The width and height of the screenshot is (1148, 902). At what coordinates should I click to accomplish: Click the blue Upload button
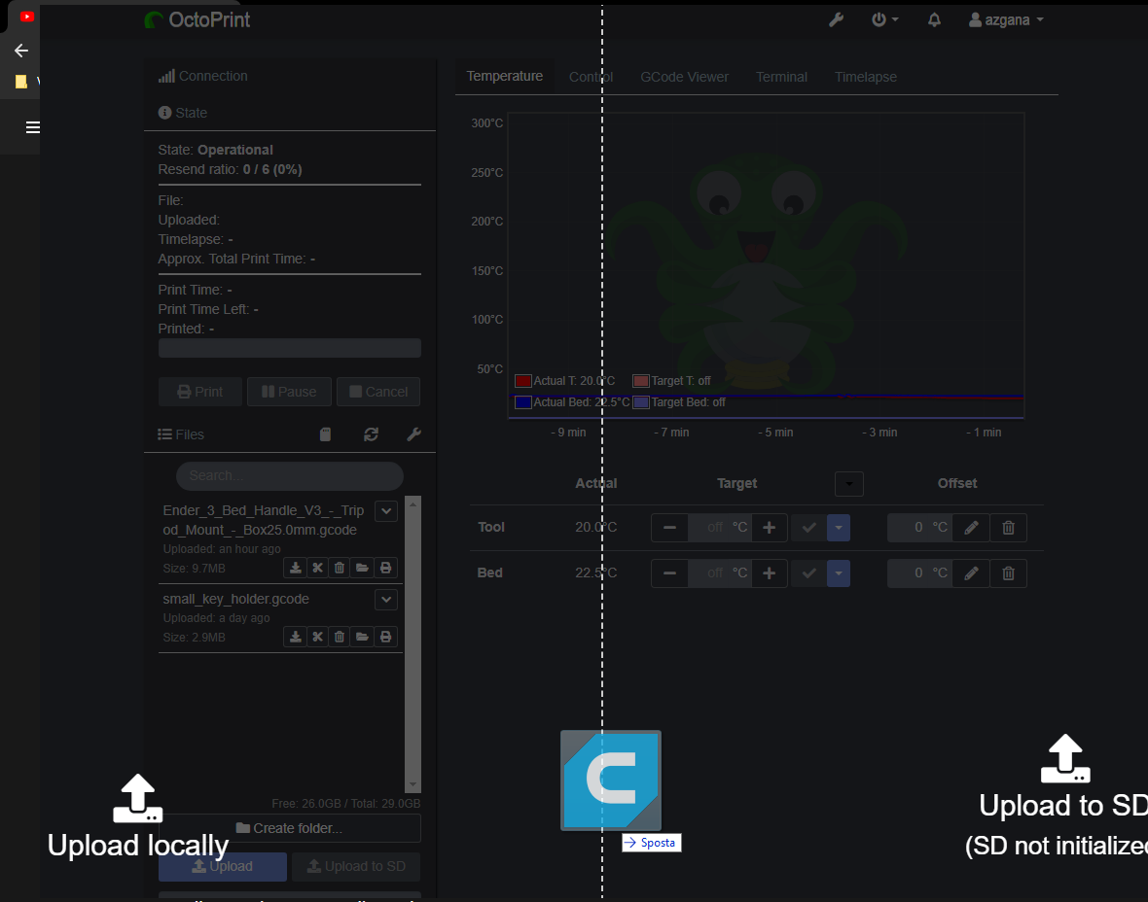tap(223, 866)
